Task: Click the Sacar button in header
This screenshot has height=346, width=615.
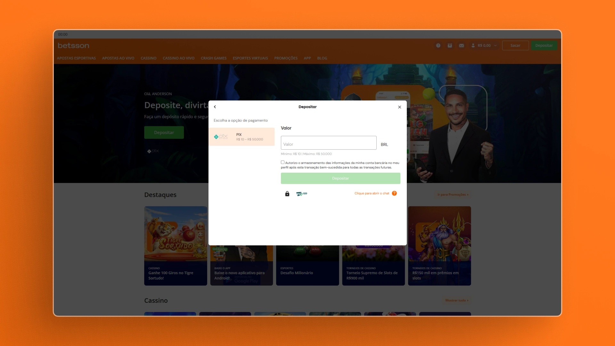Action: (515, 45)
